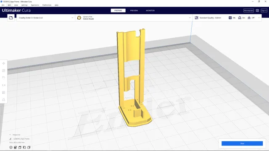Screen dimensions: 269x151
Task: Click the infill percentage indicator
Action: pos(232,18)
